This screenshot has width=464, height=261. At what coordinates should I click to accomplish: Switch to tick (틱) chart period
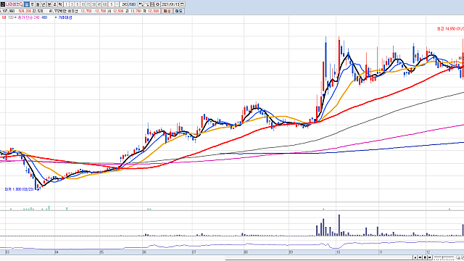click(x=60, y=4)
